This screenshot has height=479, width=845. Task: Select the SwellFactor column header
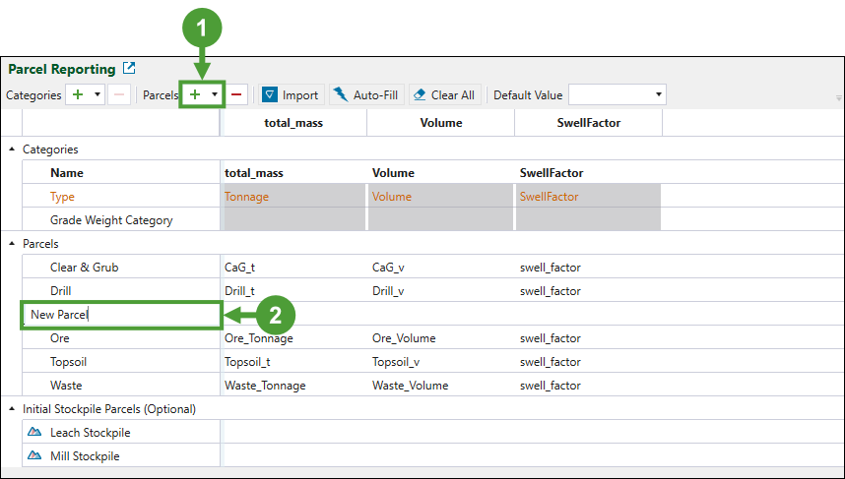[x=586, y=123]
